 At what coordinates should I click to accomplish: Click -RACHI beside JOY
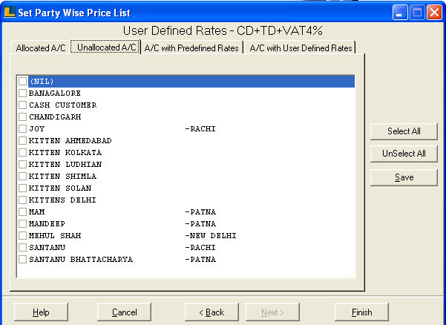[x=200, y=129]
